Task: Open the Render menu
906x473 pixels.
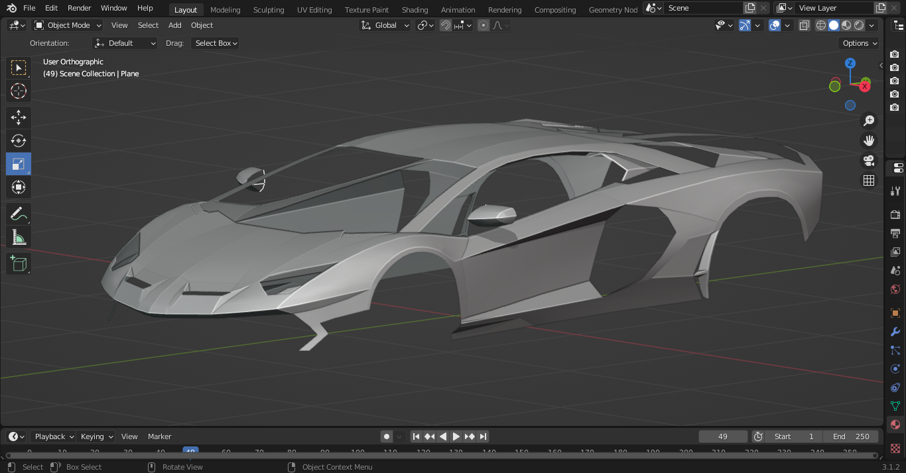Action: (80, 8)
